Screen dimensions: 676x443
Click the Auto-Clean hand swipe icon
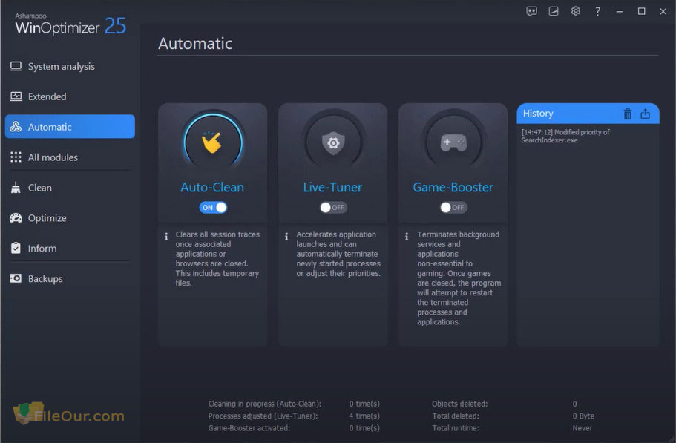tap(212, 142)
